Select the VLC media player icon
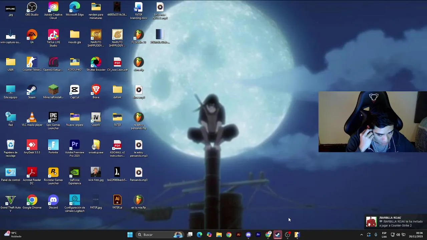The image size is (427, 240). click(32, 120)
